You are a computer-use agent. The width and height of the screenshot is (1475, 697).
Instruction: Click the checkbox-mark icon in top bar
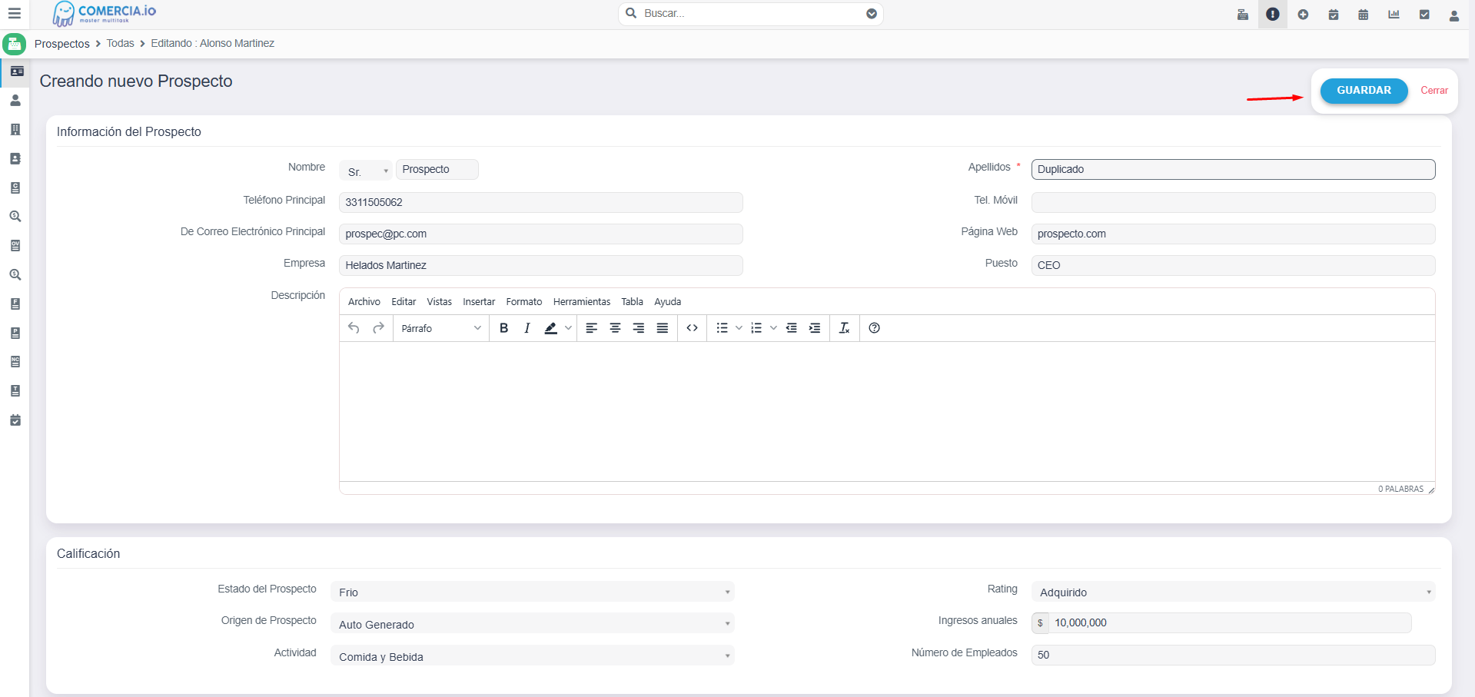pos(1424,15)
